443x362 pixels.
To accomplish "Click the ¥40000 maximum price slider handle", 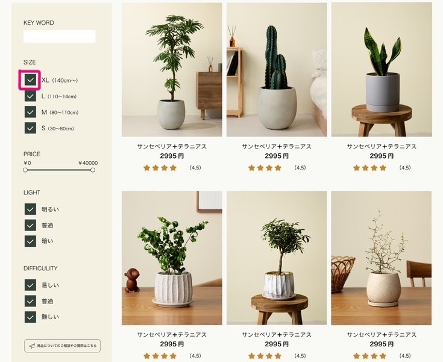I will point(93,170).
